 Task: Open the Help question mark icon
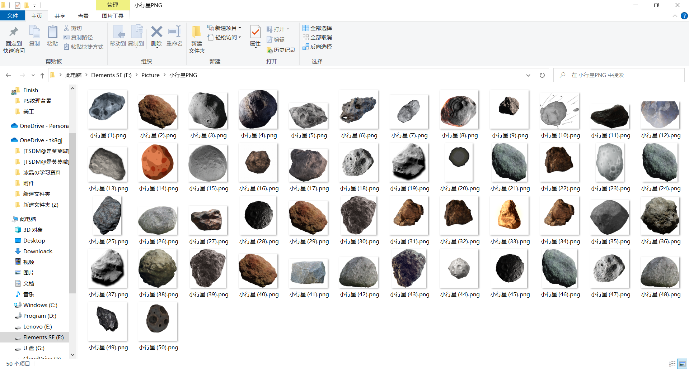click(x=684, y=16)
